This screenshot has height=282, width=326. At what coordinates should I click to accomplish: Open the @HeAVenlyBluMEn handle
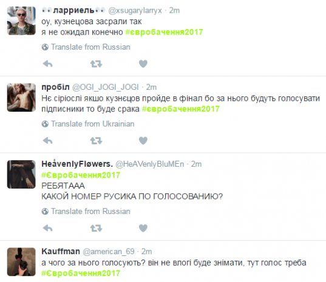pos(150,164)
